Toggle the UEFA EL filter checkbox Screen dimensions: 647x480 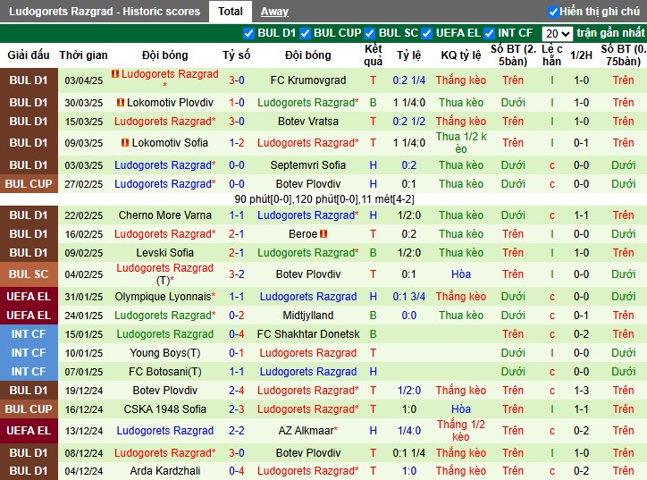click(x=426, y=33)
